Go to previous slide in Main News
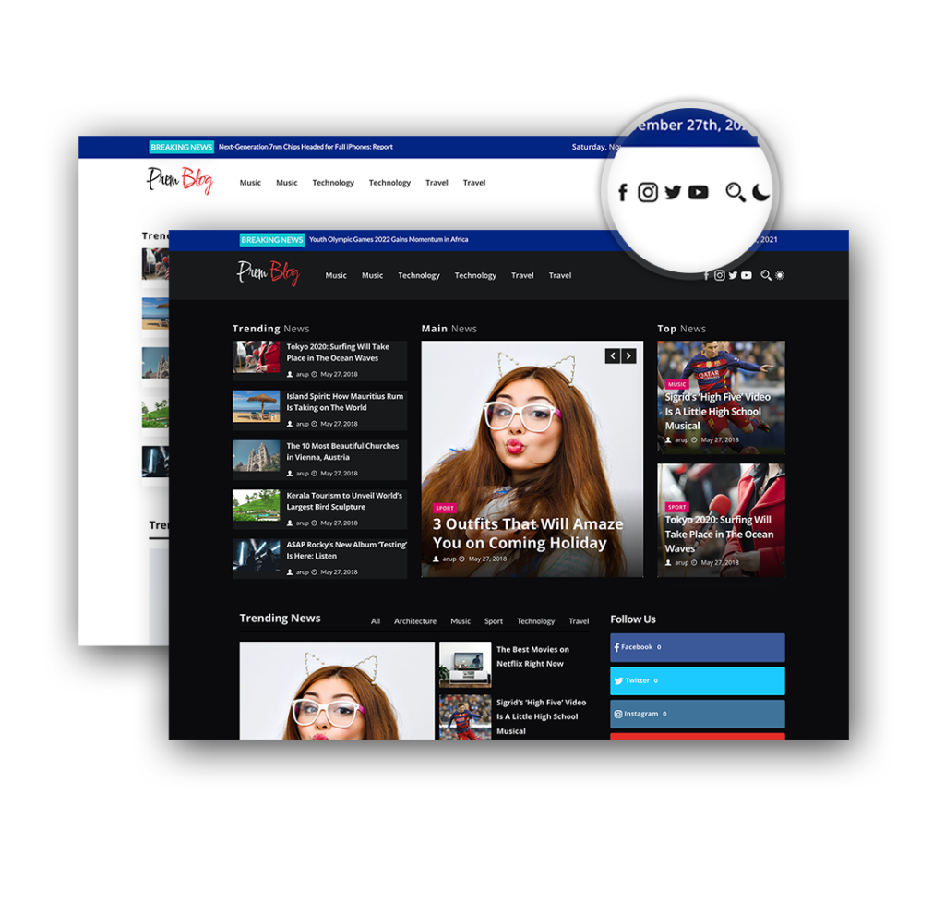 pos(613,355)
